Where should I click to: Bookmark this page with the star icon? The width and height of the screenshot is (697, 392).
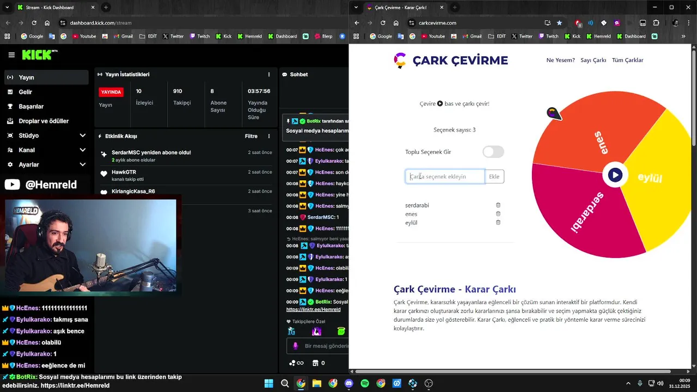(559, 23)
